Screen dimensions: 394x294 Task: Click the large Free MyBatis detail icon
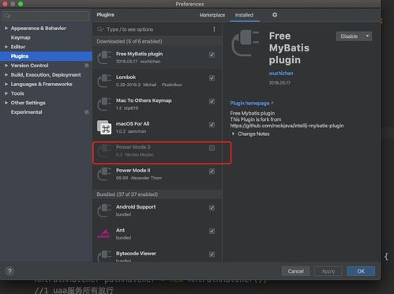click(x=246, y=43)
